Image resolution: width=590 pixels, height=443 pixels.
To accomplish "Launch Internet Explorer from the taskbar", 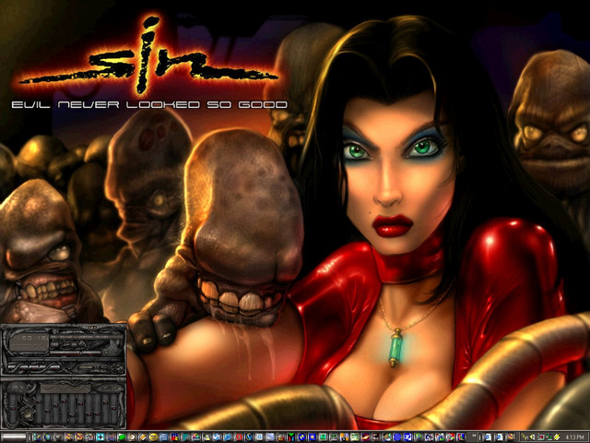I will (x=228, y=437).
